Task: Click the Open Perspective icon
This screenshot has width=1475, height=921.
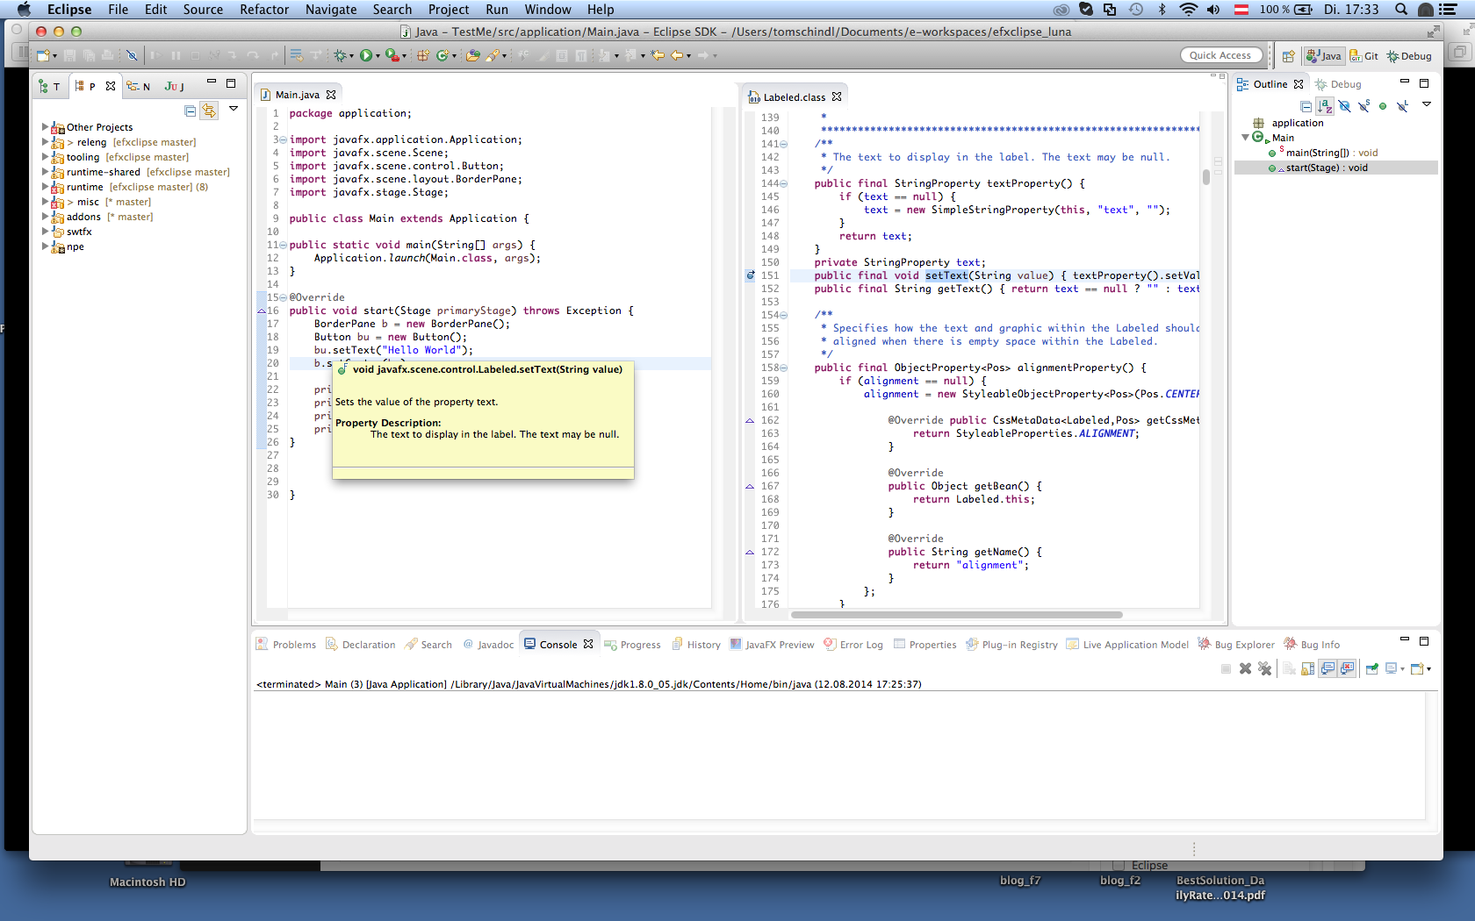Action: tap(1288, 56)
